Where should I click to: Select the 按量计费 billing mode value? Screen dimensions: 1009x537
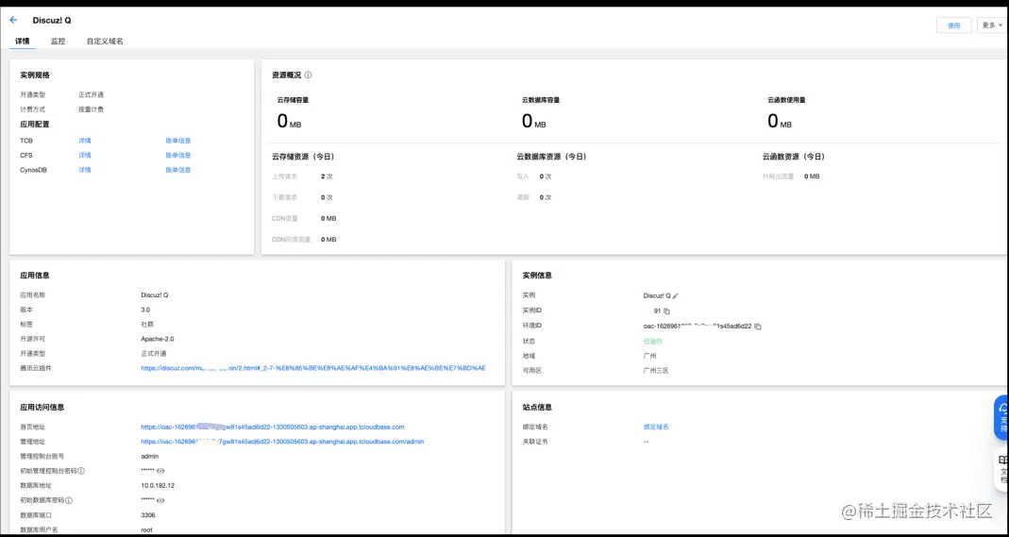(91, 110)
